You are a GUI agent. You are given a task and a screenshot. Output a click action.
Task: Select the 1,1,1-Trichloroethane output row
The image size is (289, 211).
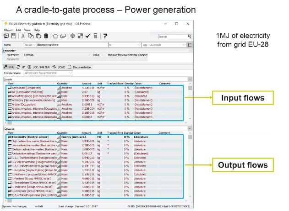(94, 158)
